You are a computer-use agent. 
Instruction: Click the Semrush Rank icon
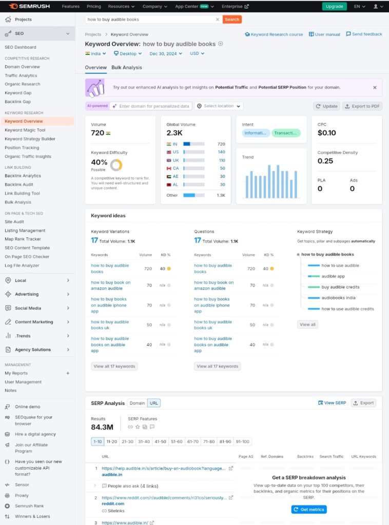[7, 506]
